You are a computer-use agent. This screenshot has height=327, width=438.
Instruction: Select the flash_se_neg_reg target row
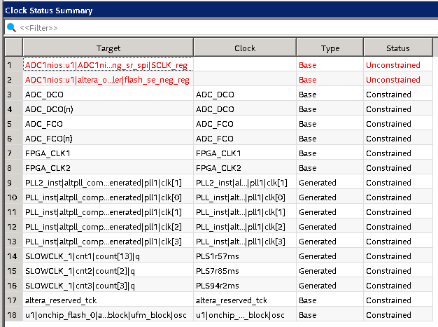tap(107, 80)
